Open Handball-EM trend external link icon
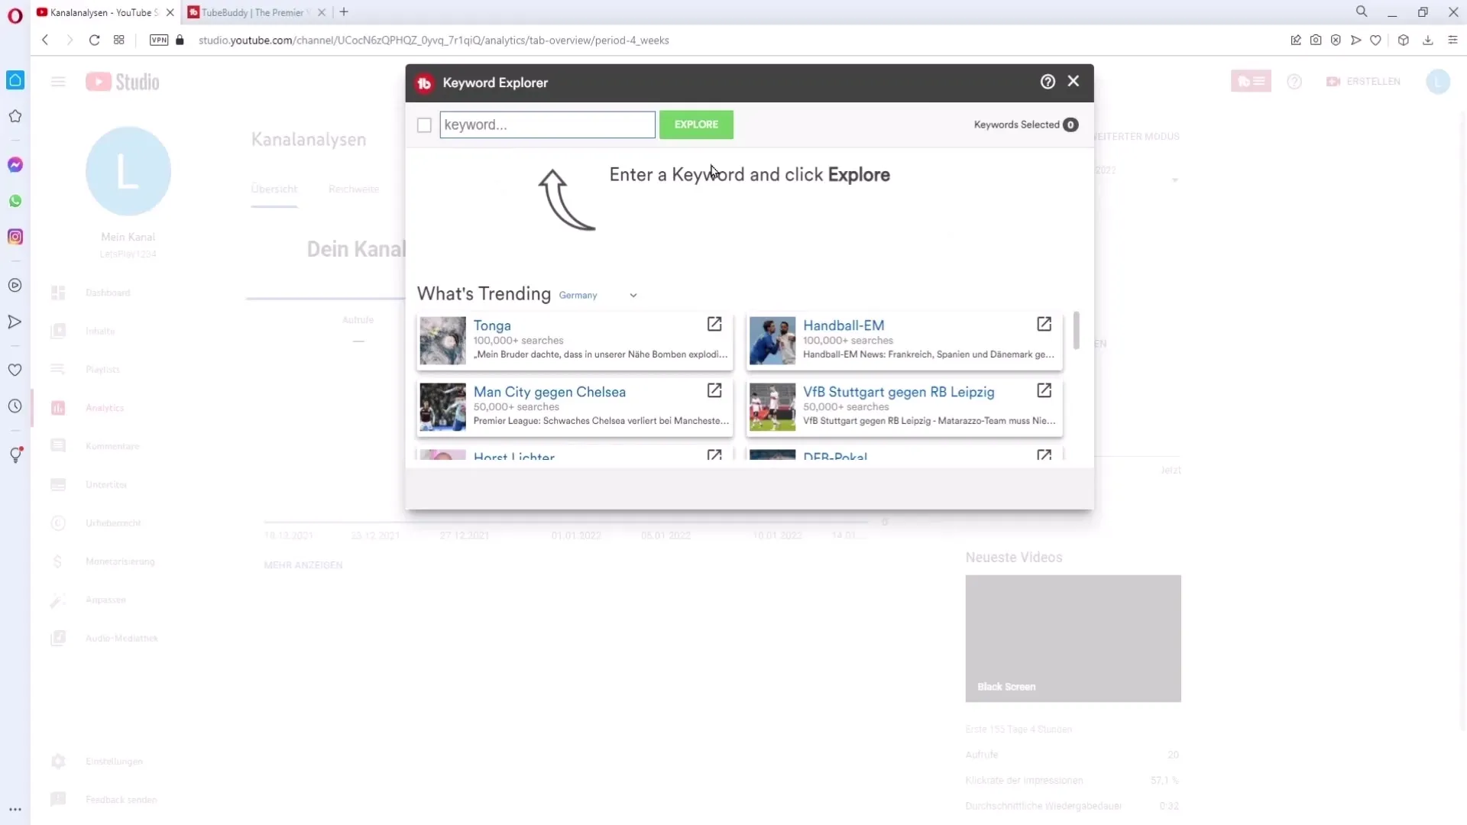 [x=1044, y=324]
